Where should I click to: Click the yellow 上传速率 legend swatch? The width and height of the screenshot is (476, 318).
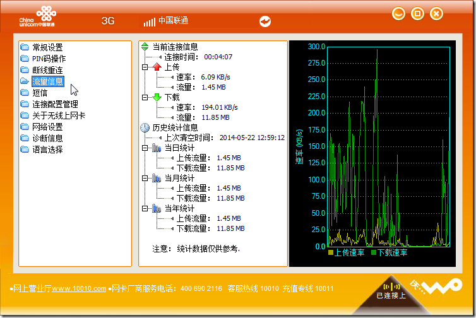click(331, 252)
